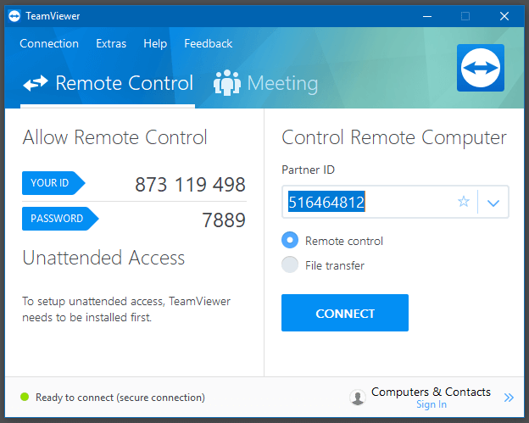The height and width of the screenshot is (423, 529).
Task: Click the green ready status indicator dot
Action: (x=25, y=397)
